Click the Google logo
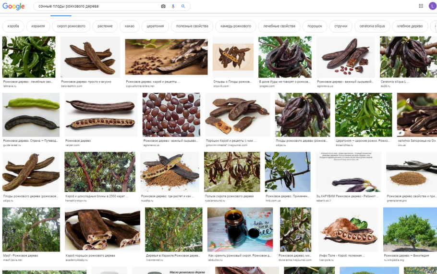Screen dimensions: 437x274 13,6
